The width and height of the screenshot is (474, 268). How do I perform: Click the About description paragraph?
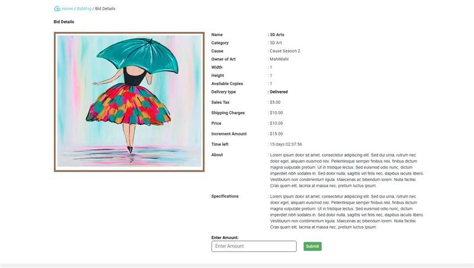347,170
